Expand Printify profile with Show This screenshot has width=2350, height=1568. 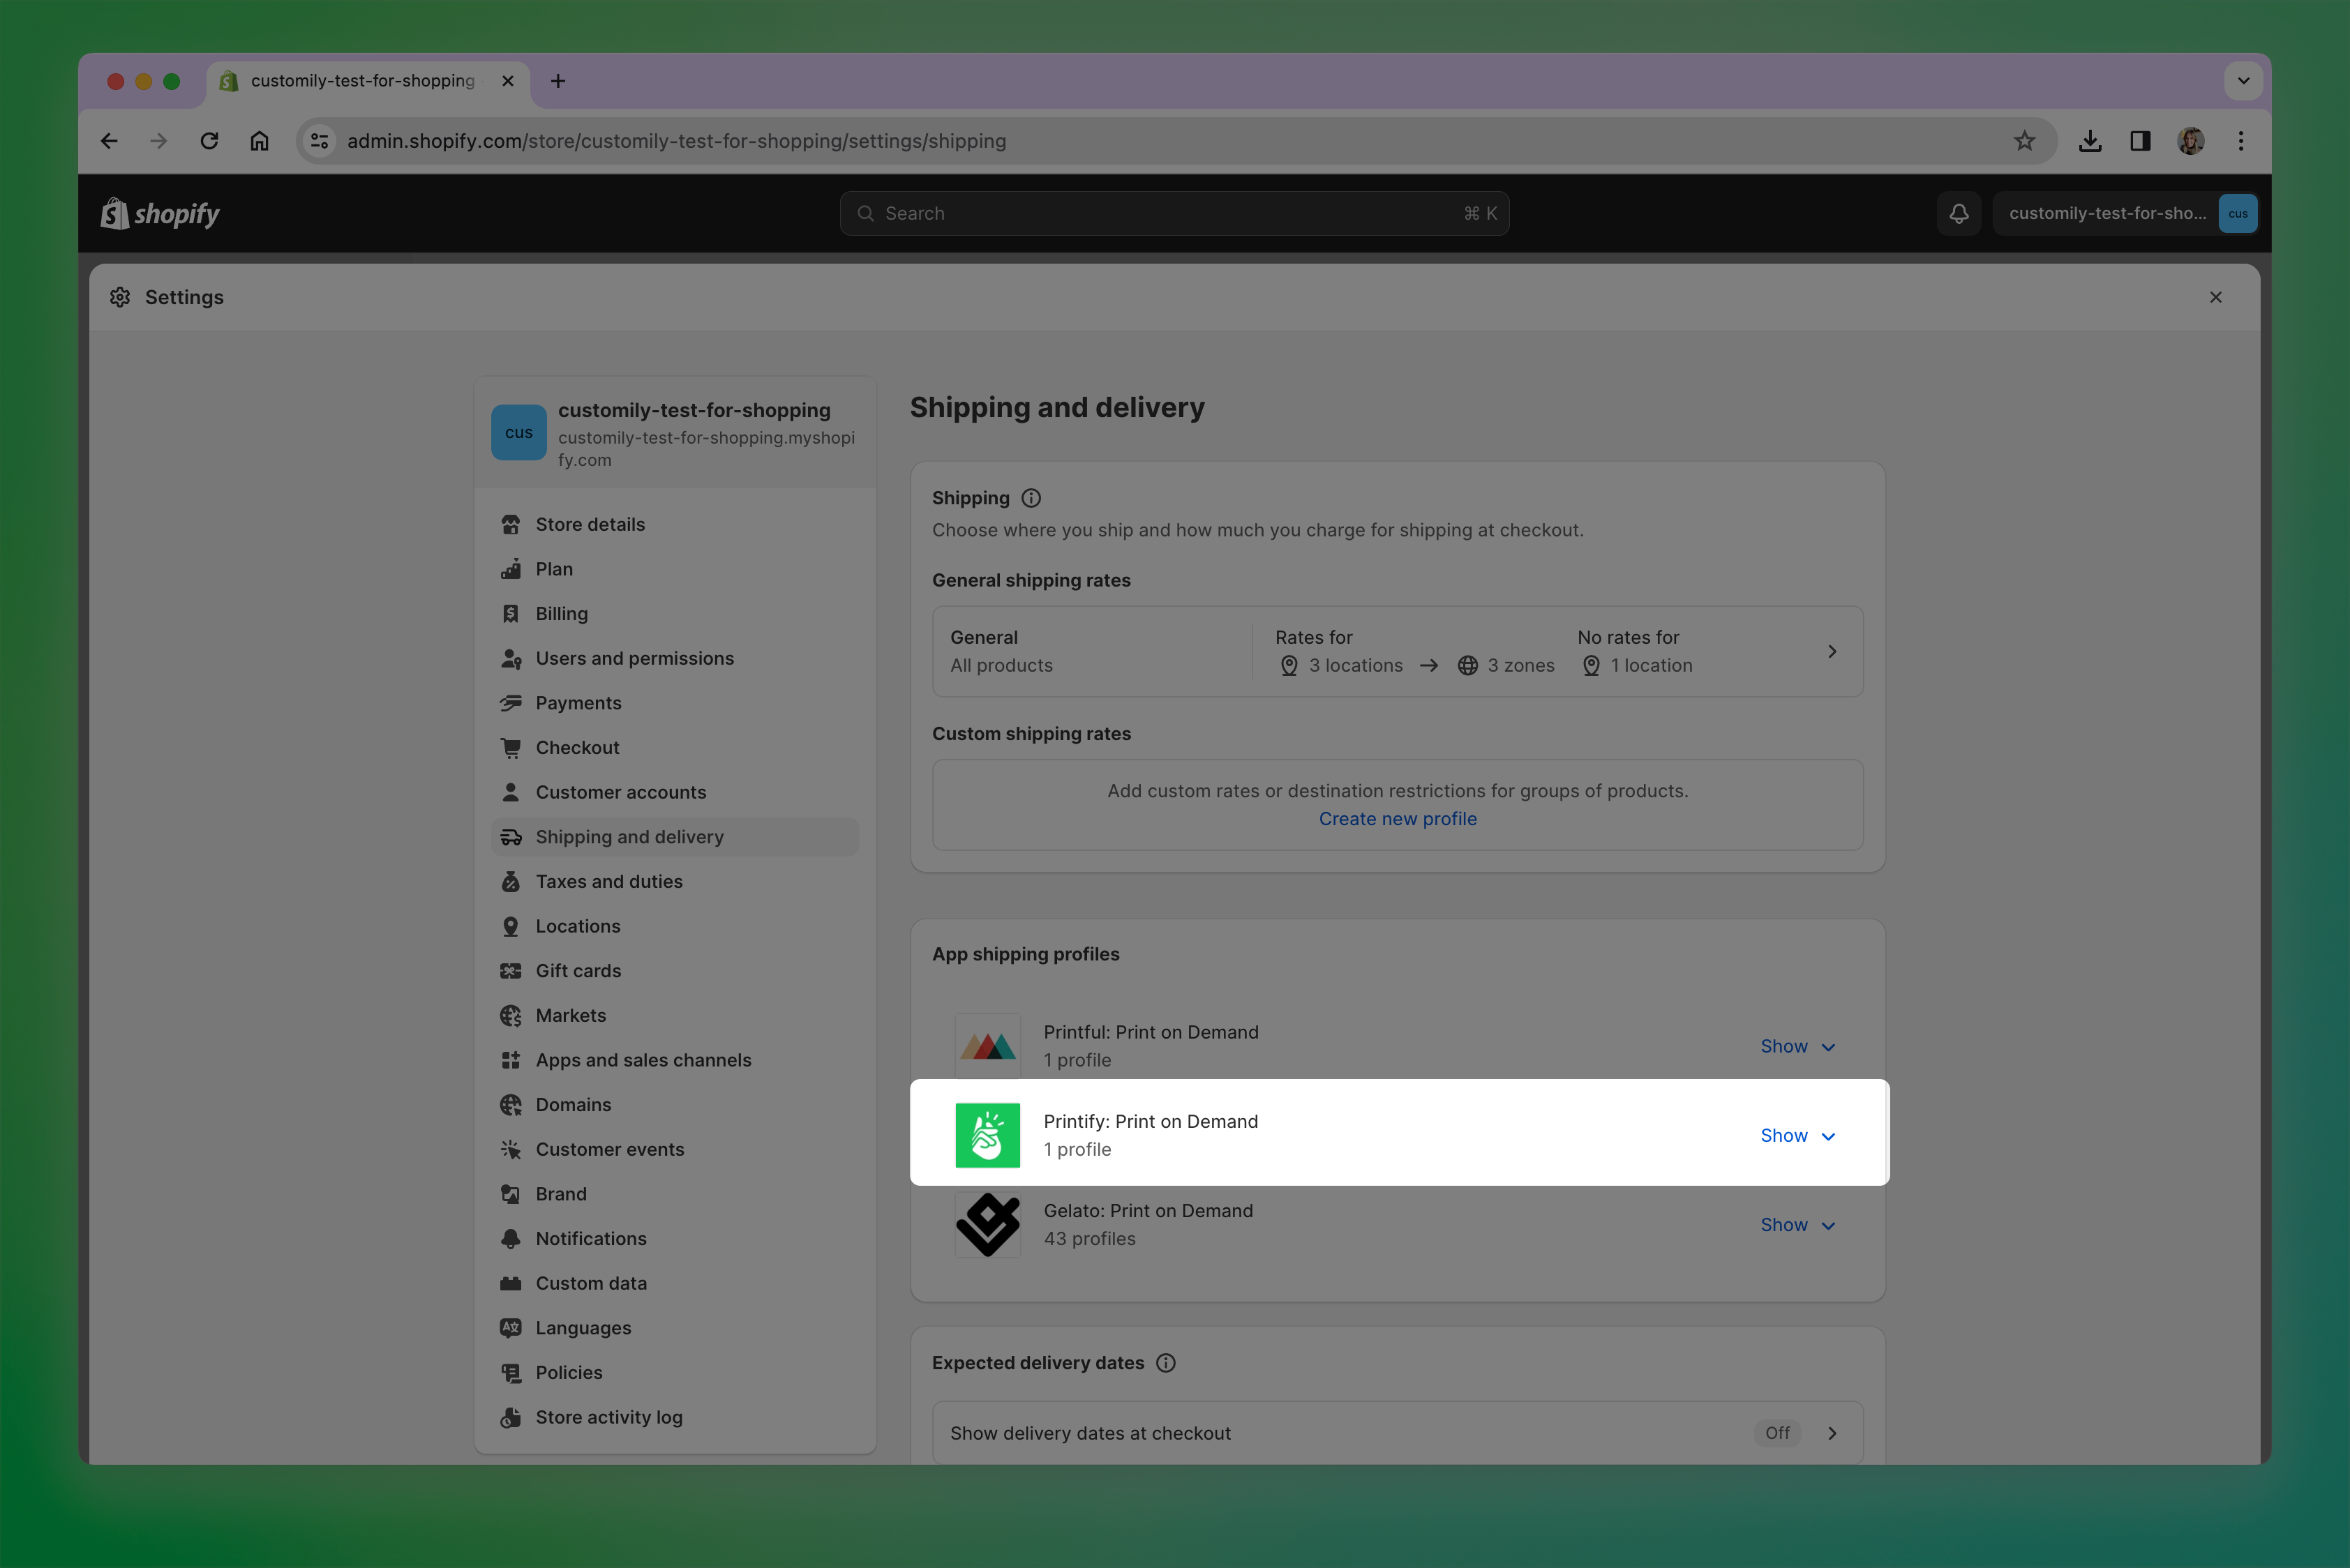[1798, 1135]
